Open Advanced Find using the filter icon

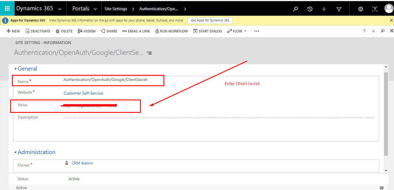point(339,9)
